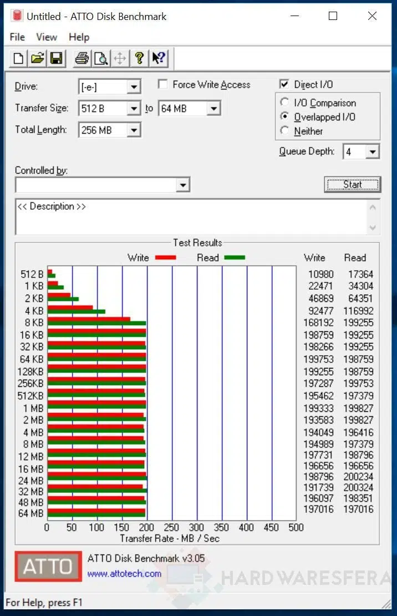The height and width of the screenshot is (616, 397).
Task: Toggle the Direct I/O checkbox
Action: tap(284, 84)
